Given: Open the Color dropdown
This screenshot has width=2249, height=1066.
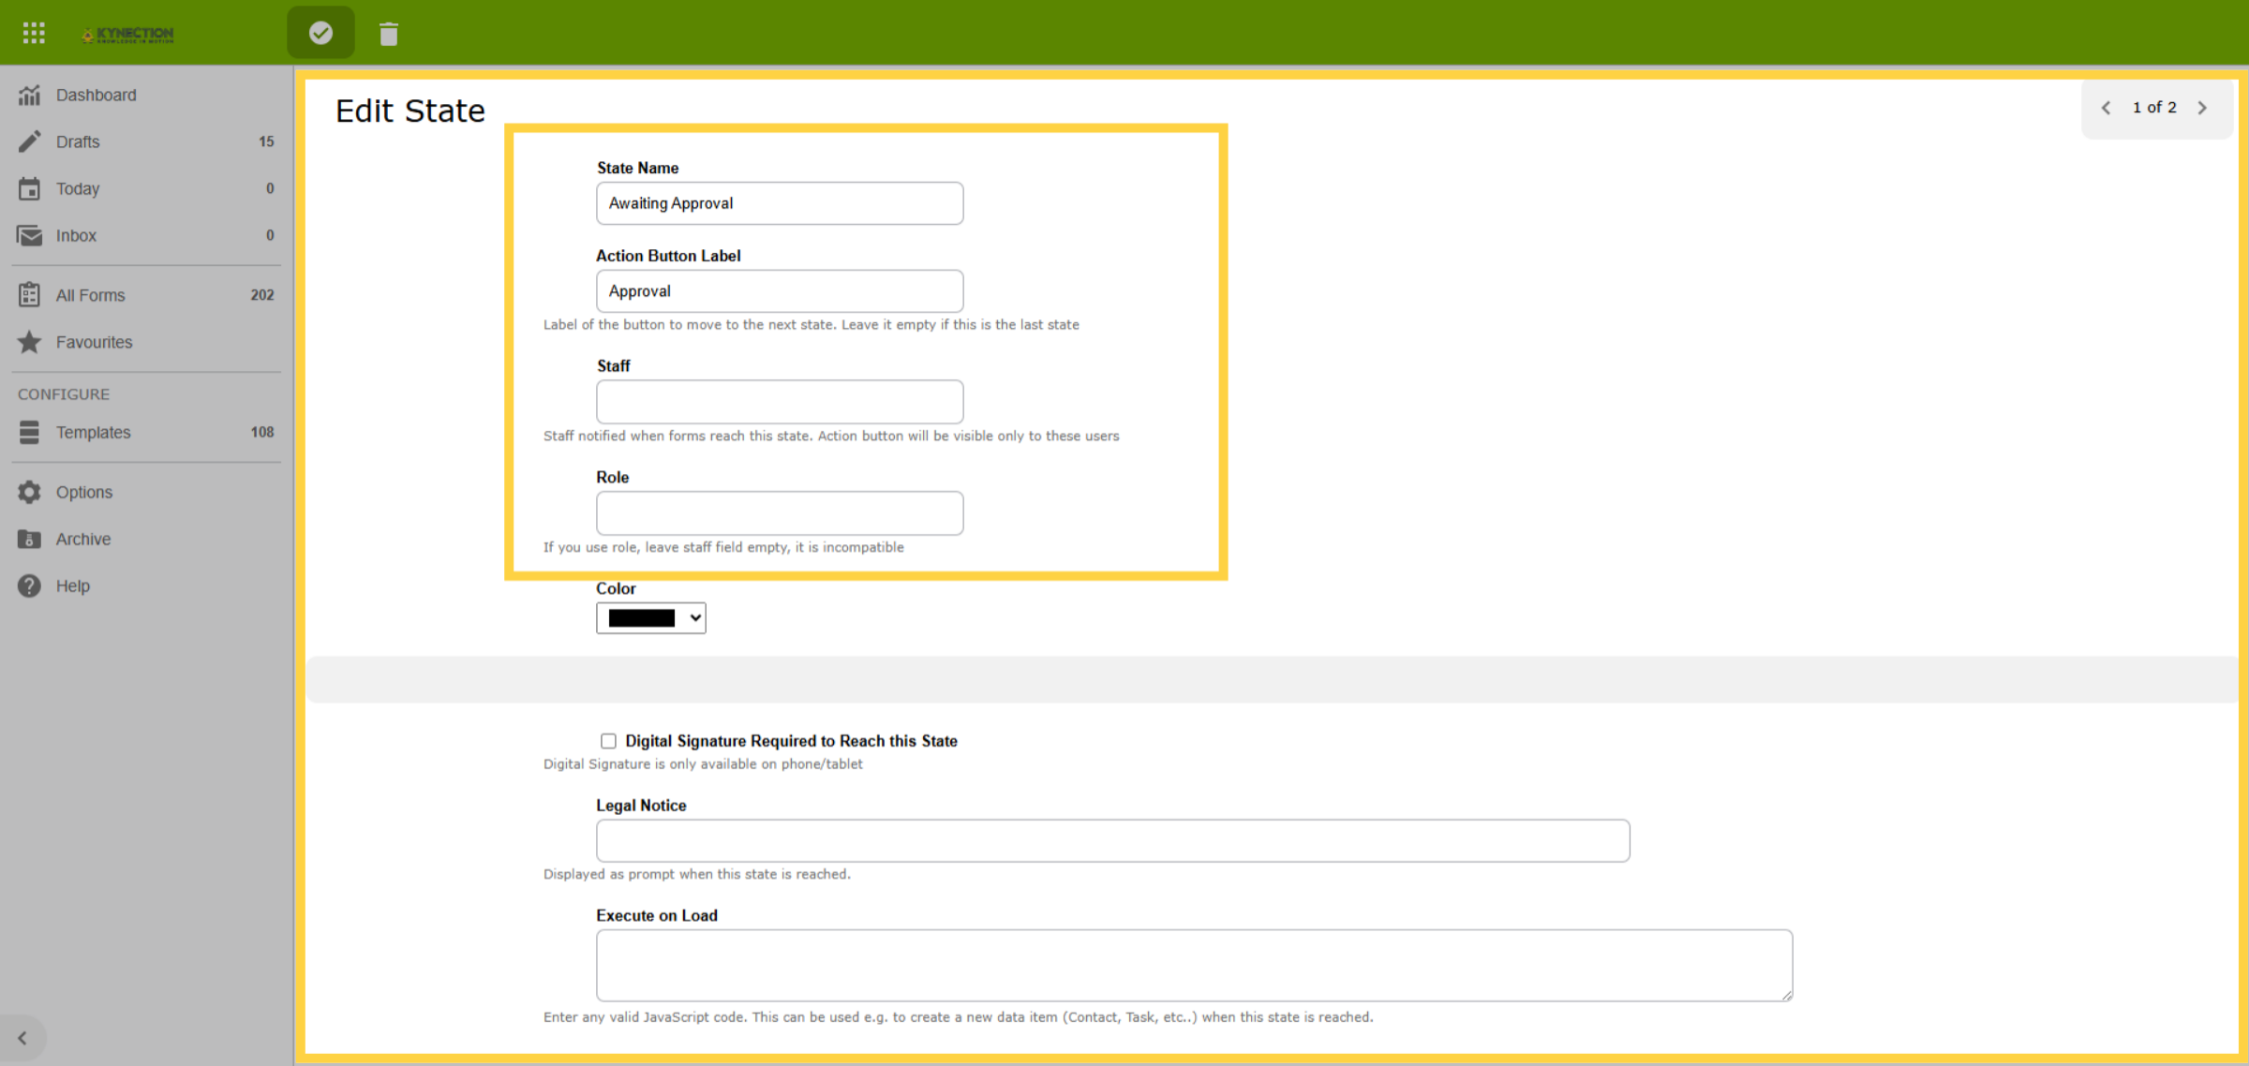Looking at the screenshot, I should [650, 618].
